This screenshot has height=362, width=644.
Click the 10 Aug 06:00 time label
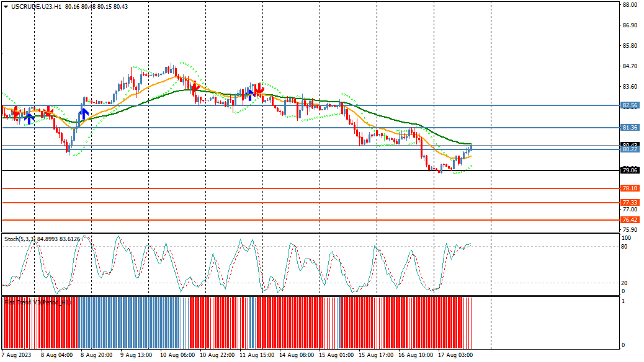tap(177, 355)
